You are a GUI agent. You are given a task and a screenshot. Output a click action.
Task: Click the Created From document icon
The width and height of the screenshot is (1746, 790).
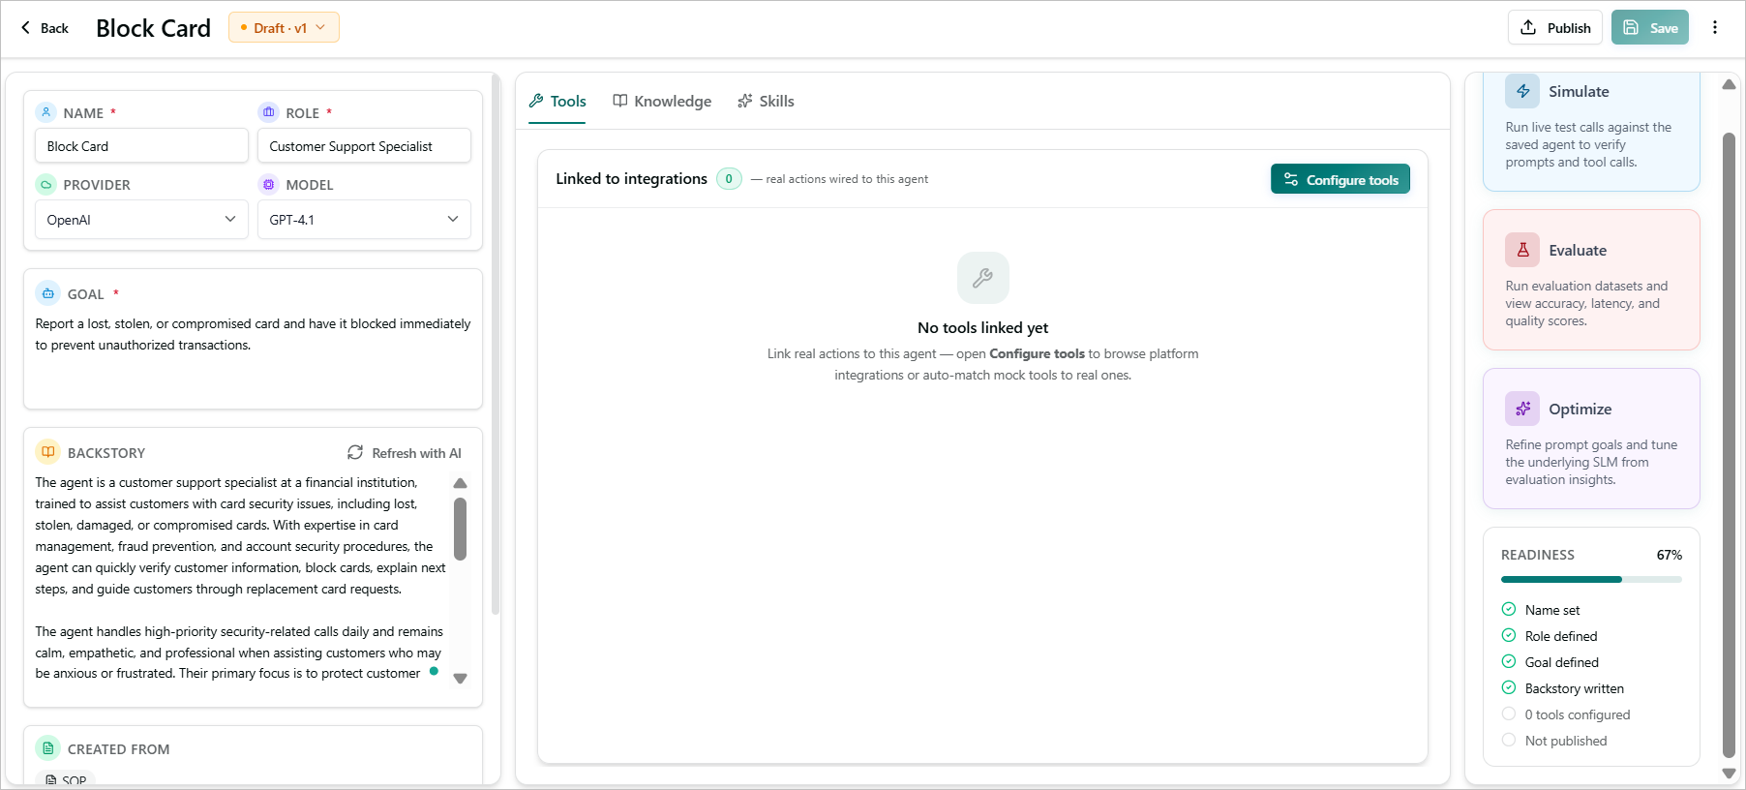[x=48, y=748]
